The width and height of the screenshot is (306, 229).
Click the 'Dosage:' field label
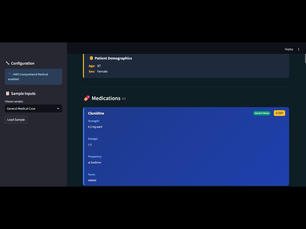pos(93,139)
